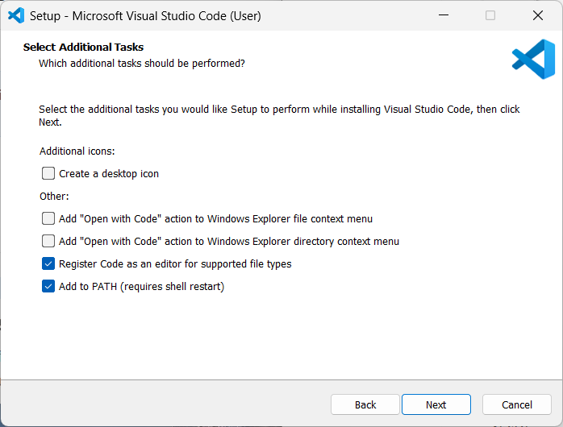Click the window title text
Viewport: 563px width, 427px height.
tap(145, 16)
